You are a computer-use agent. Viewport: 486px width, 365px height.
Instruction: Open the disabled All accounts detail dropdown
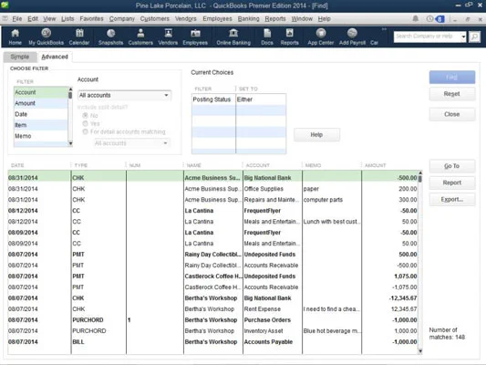tap(131, 143)
